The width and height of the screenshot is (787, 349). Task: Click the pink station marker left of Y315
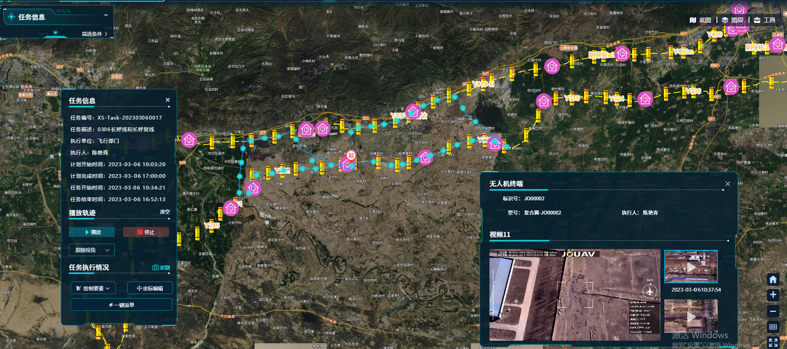[544, 101]
